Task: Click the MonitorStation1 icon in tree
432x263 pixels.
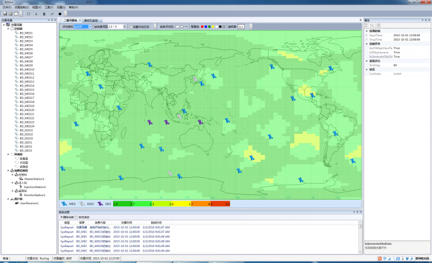Action: tap(21, 195)
